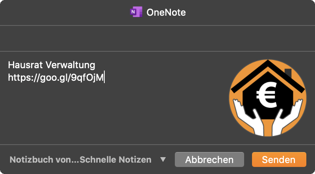315x174 pixels.
Task: Click the chimney on the house icon
Action: point(288,73)
